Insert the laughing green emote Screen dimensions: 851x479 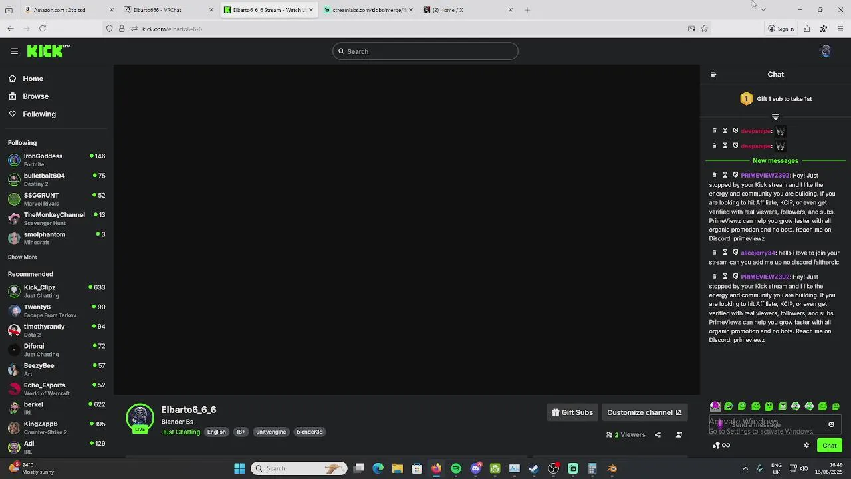tap(729, 406)
